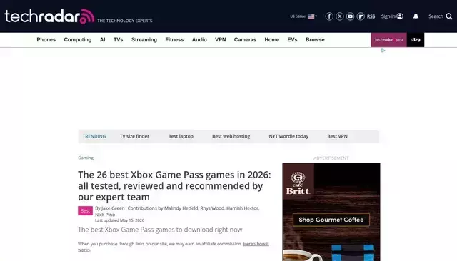Open the Phones menu
The height and width of the screenshot is (261, 457).
(46, 39)
